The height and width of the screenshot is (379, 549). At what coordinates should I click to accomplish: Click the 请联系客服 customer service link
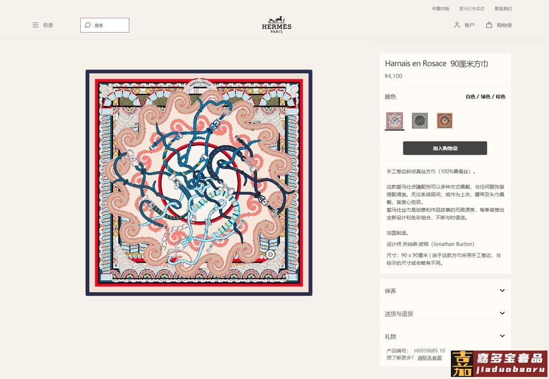[430, 358]
